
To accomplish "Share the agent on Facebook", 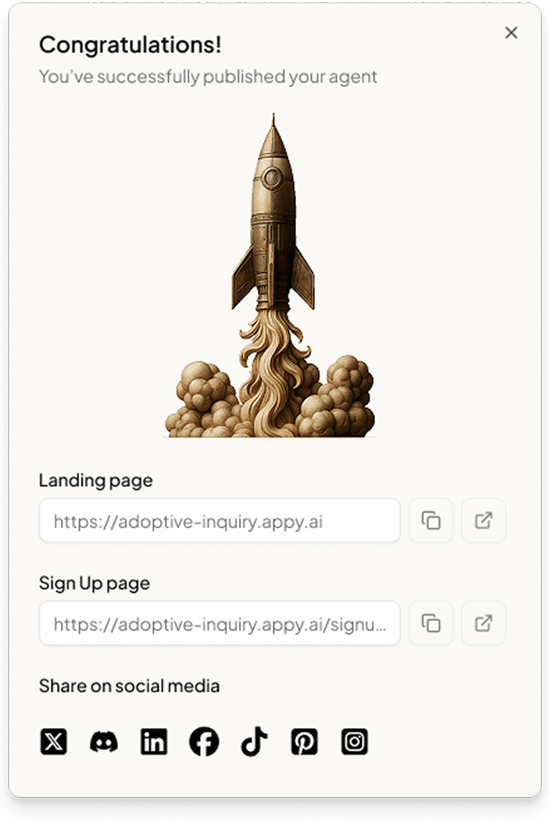I will coord(204,742).
